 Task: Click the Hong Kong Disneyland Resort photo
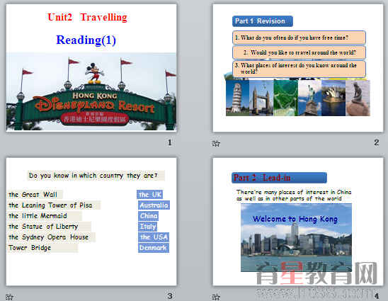click(91, 91)
